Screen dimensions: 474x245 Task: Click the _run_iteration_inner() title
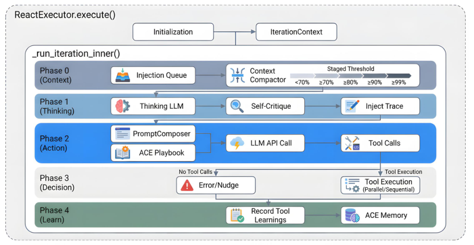pyautogui.click(x=76, y=54)
